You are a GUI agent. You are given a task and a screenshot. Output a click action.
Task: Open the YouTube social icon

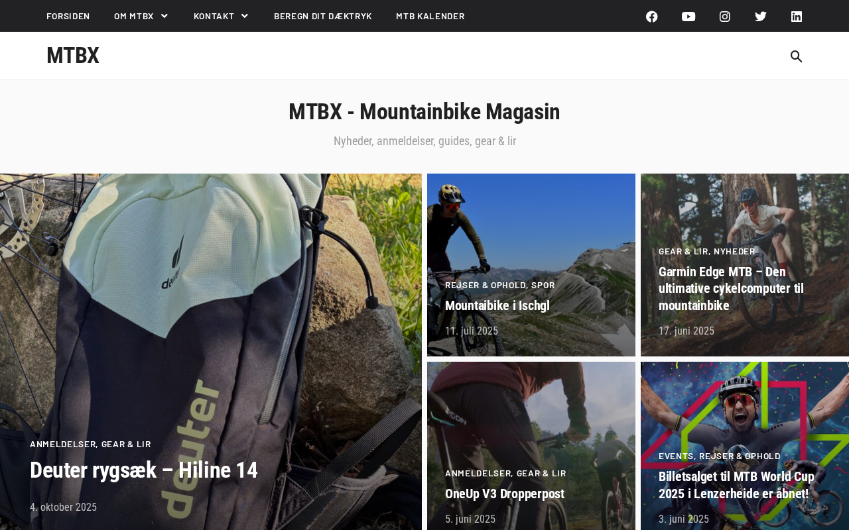tap(688, 17)
